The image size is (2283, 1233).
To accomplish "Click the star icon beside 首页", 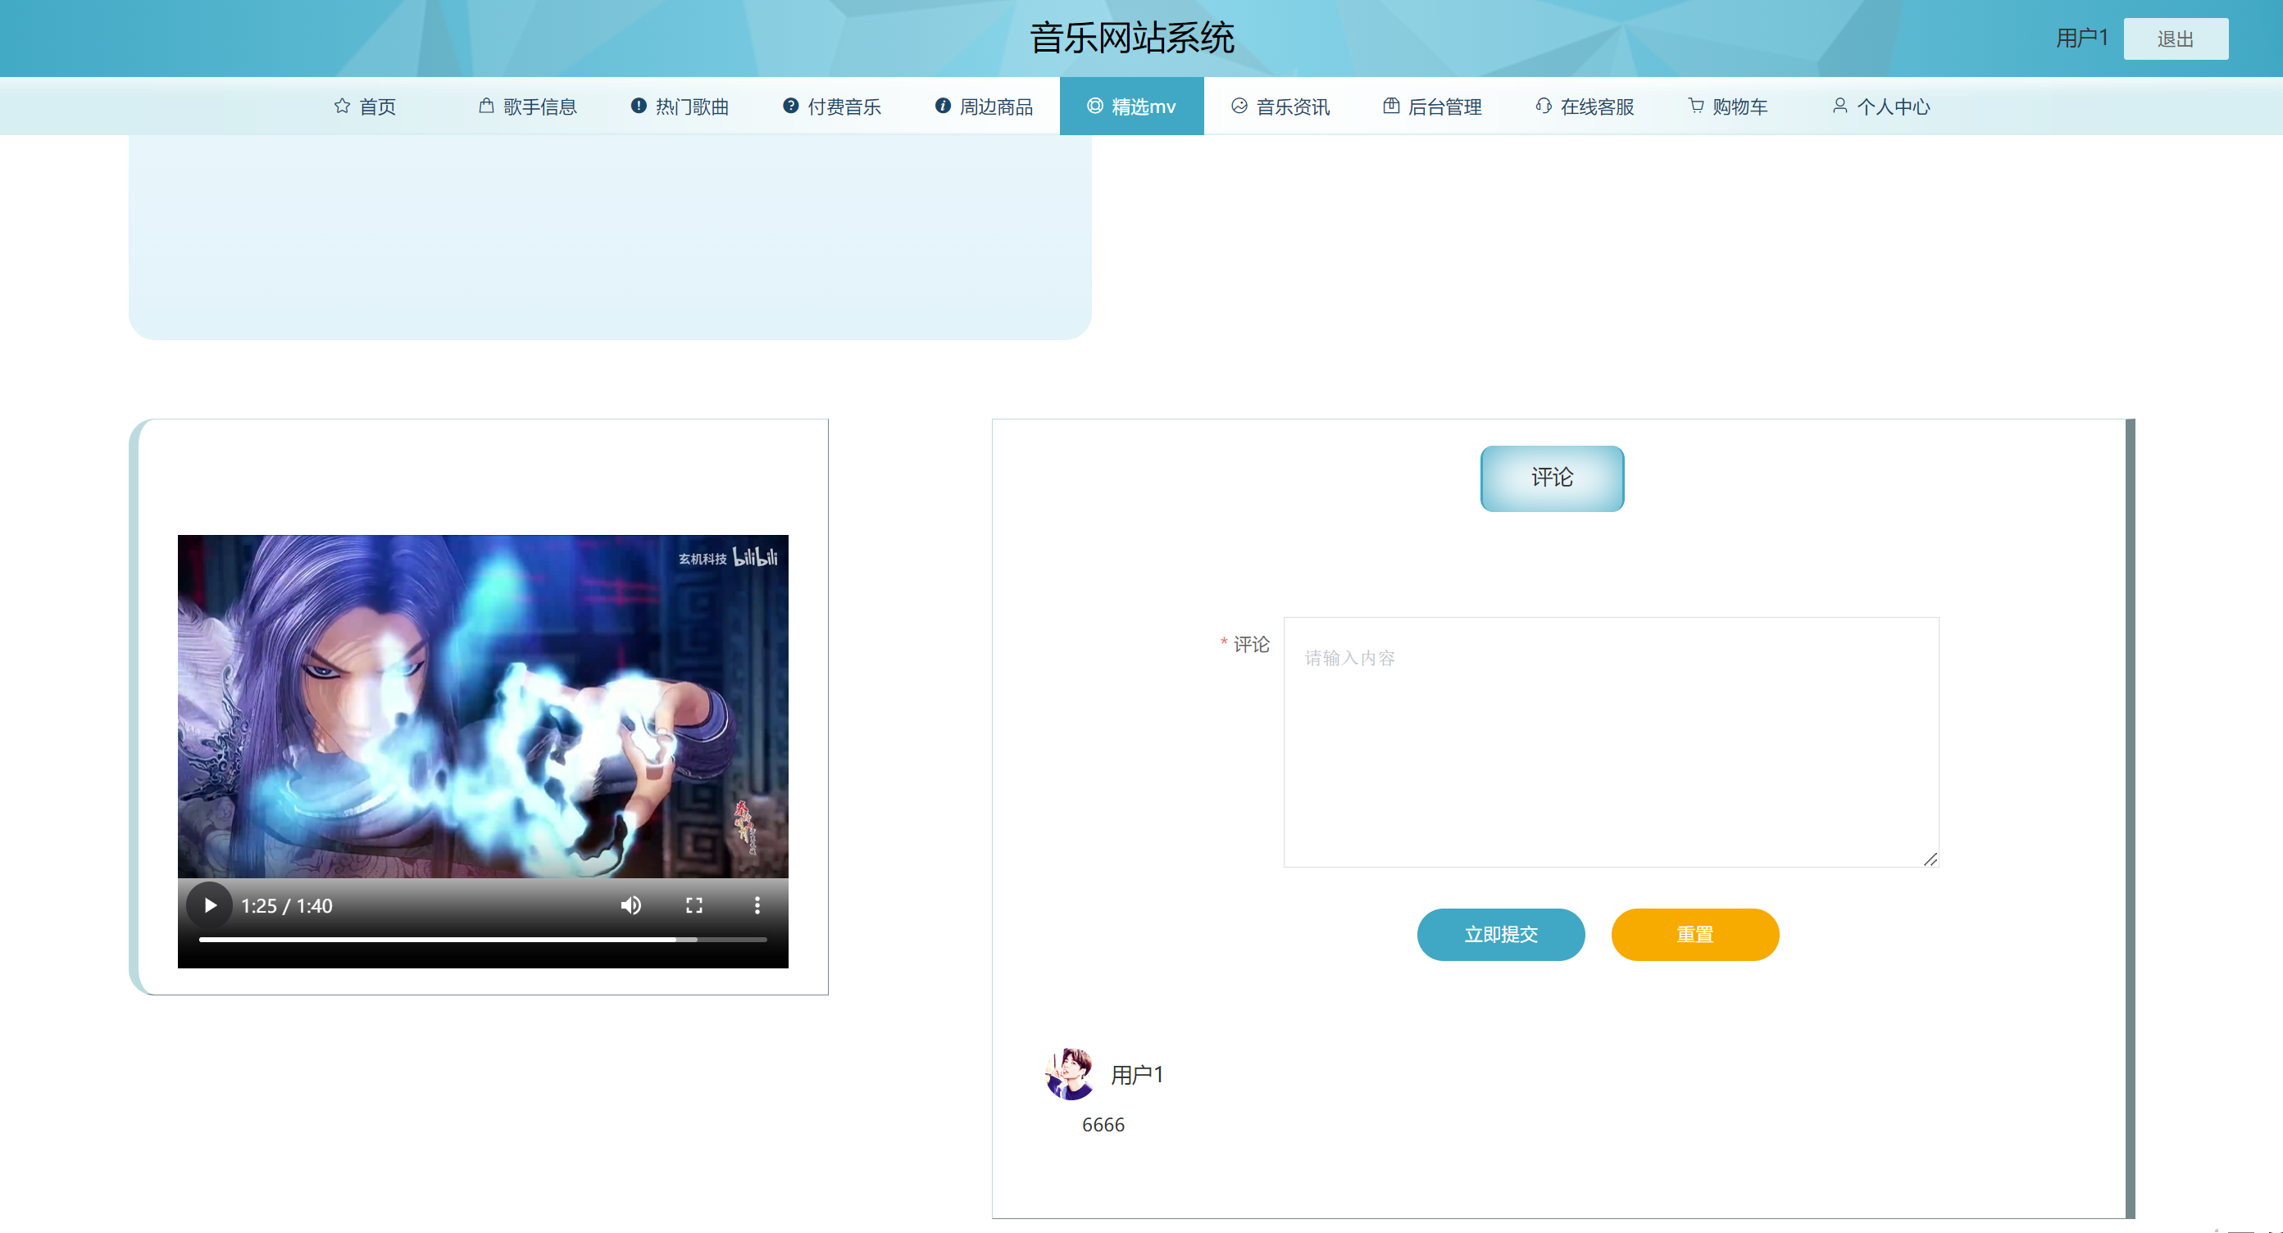I will [x=342, y=107].
